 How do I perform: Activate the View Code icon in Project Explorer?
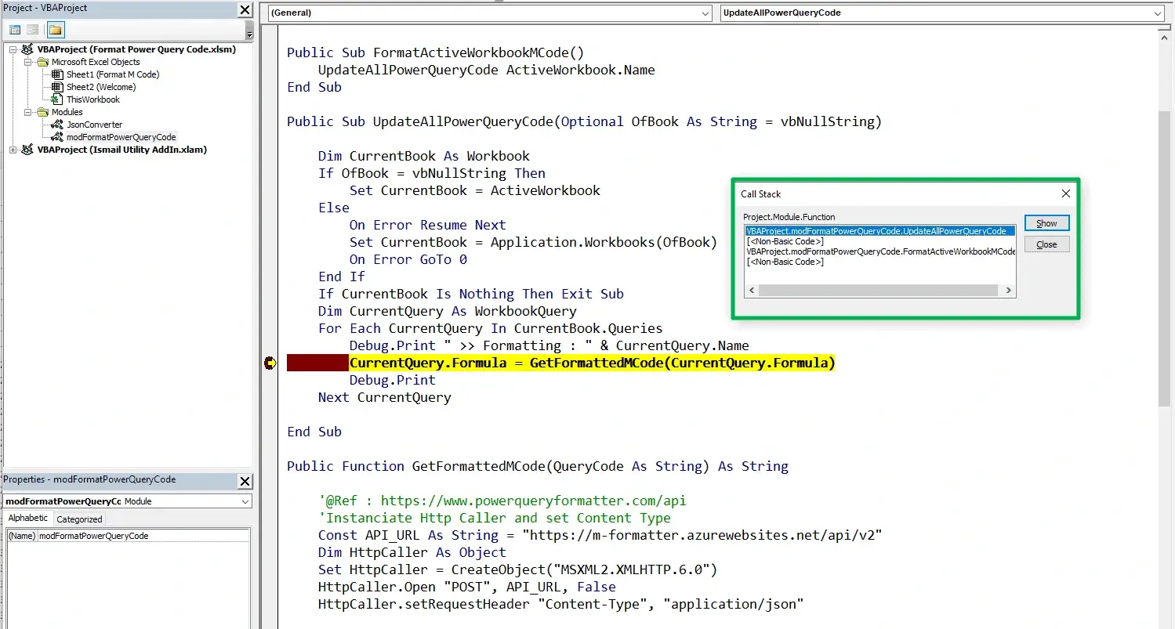click(14, 29)
